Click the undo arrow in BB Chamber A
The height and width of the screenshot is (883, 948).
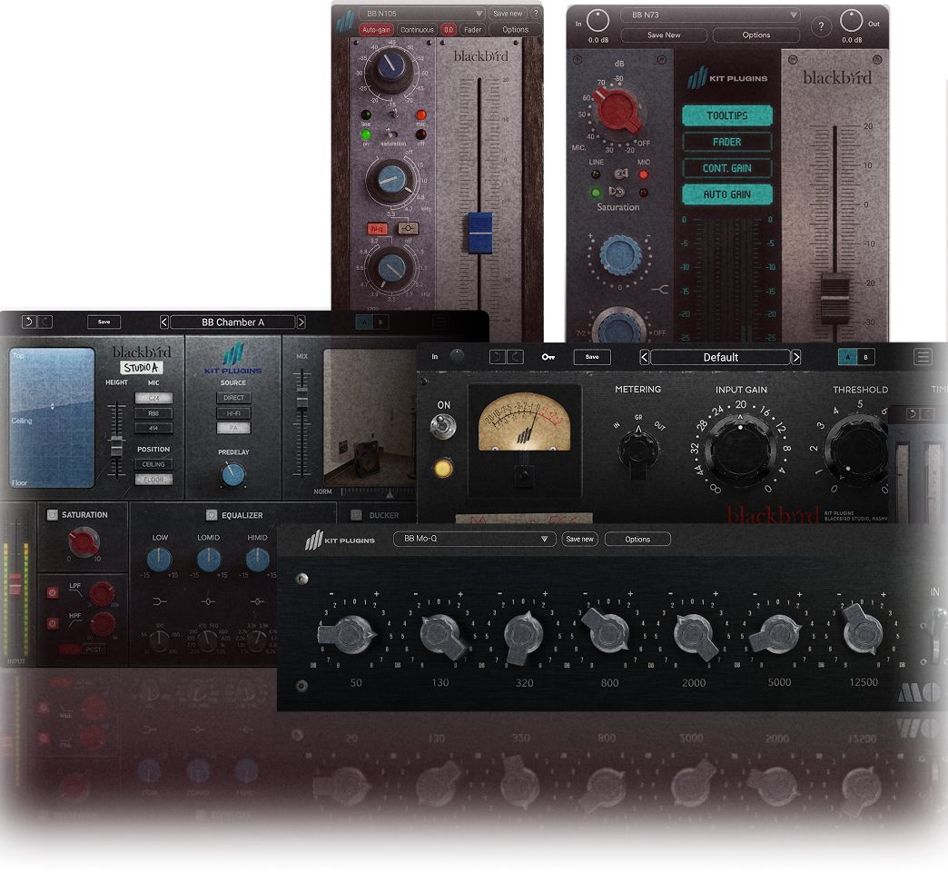tap(26, 322)
